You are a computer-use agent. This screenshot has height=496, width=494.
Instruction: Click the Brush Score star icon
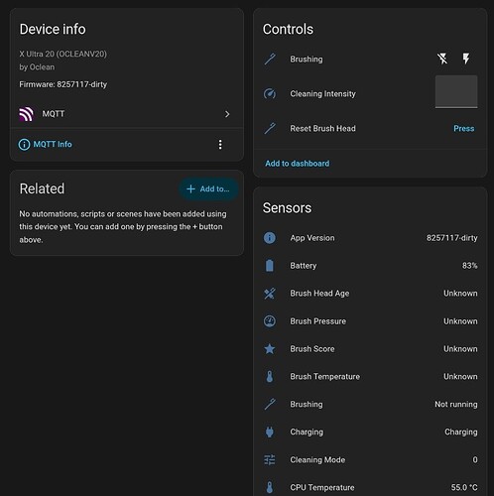pyautogui.click(x=270, y=349)
